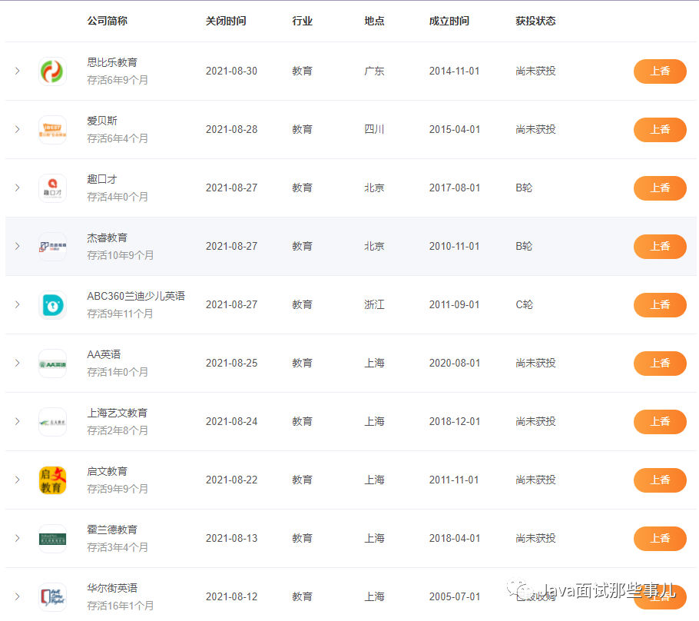Click the 行业 column header
This screenshot has height=621, width=699.
click(x=302, y=21)
